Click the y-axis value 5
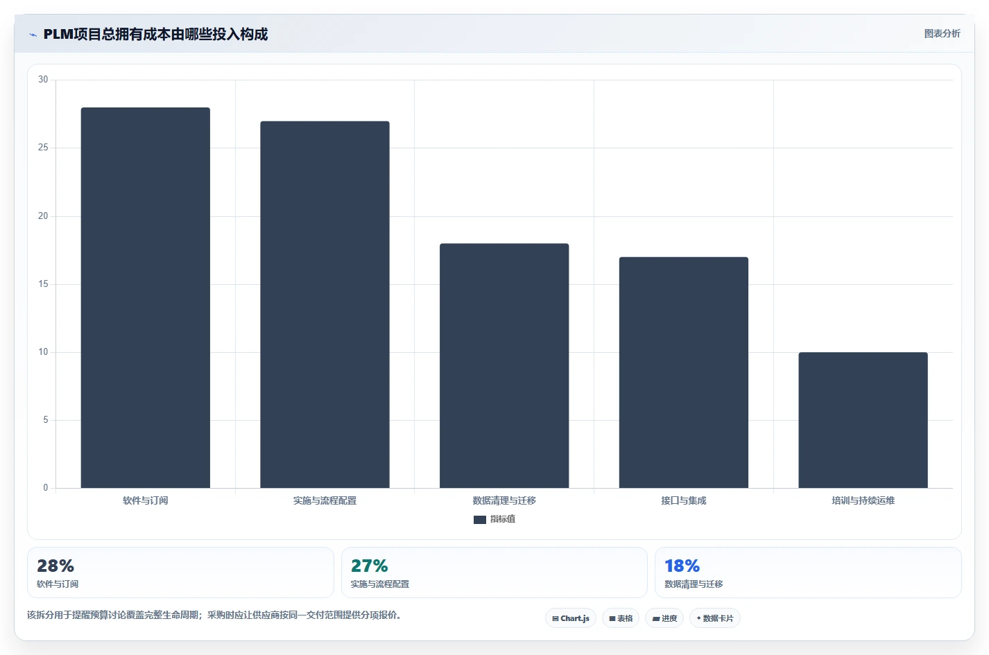Screen dimensions: 989x655 click(46, 420)
